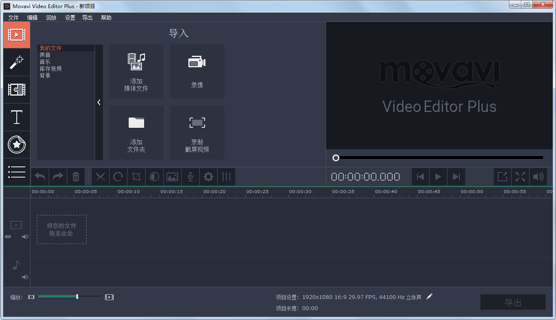Open the 回放 menu
This screenshot has height=320, width=556.
coord(51,18)
